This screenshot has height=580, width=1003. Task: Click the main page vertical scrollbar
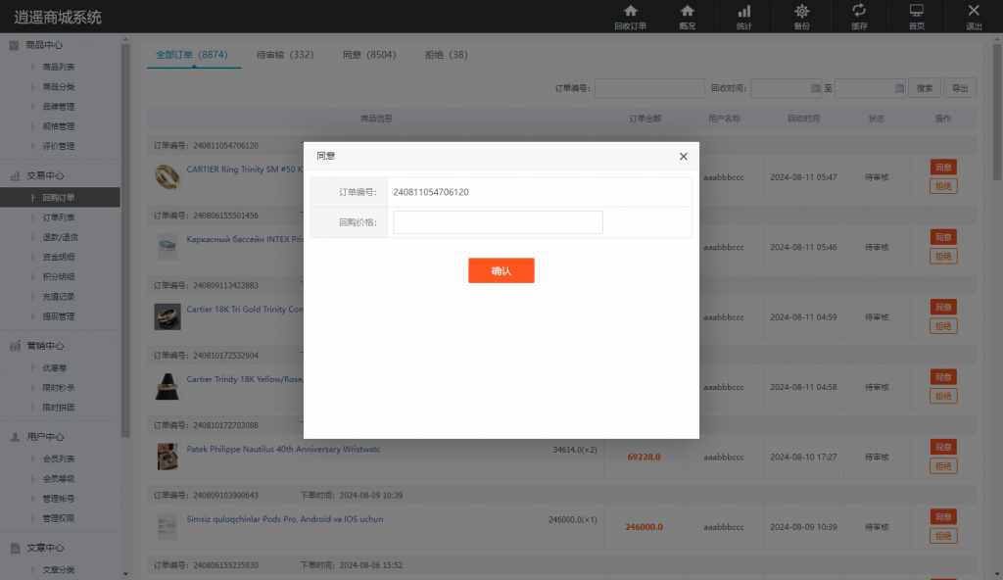coord(997,112)
